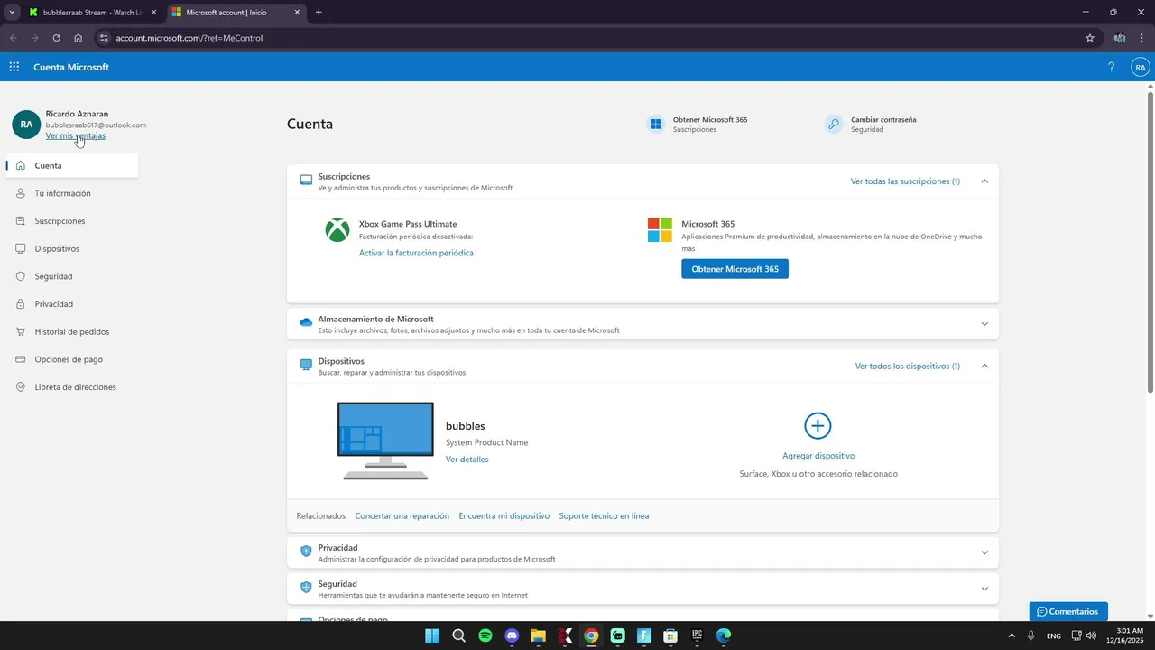The width and height of the screenshot is (1155, 650).
Task: Open Microsoft Edge from the taskbar
Action: 724,636
